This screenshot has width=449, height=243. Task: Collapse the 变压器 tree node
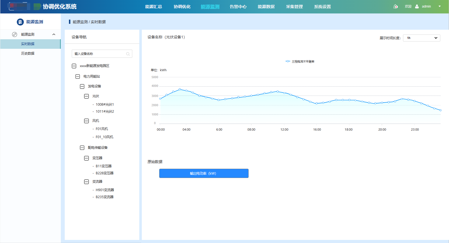(x=87, y=158)
